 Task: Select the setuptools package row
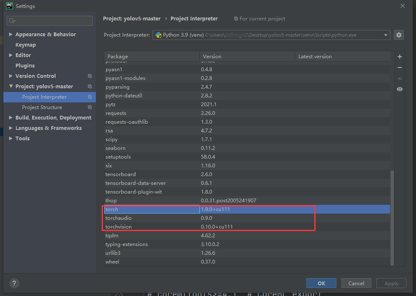247,157
